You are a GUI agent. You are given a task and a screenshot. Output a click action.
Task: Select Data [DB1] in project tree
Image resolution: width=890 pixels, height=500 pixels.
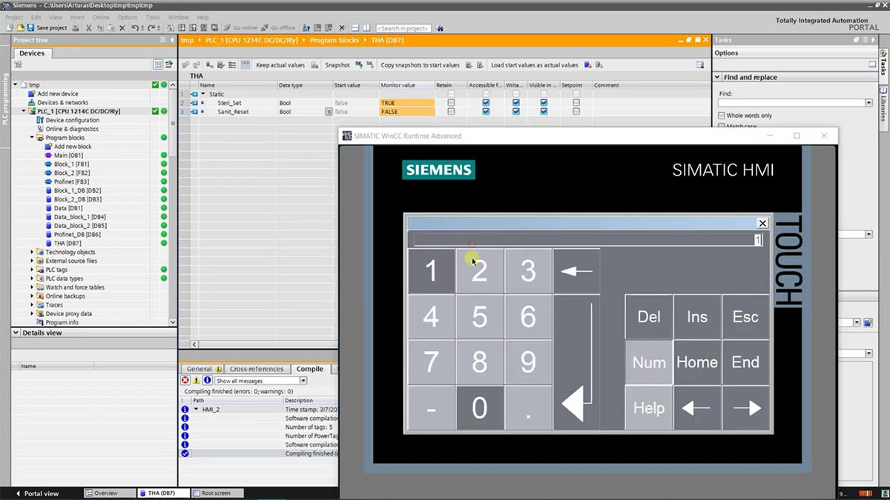tap(68, 208)
